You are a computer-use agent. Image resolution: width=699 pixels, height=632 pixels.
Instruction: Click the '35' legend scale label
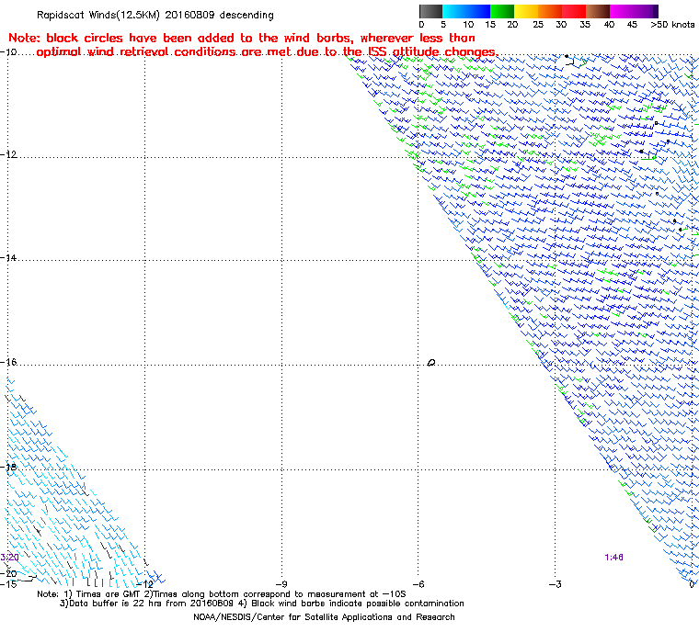(x=585, y=25)
